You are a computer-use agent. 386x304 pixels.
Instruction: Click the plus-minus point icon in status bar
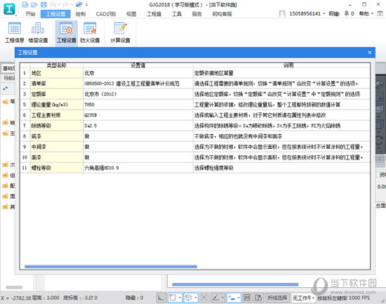[232, 298]
